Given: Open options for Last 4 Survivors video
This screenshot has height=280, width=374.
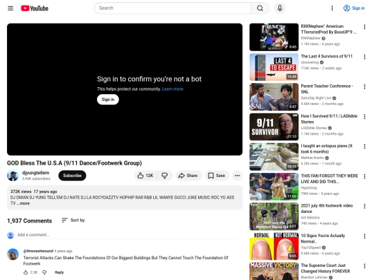Looking at the screenshot, I should click(x=364, y=57).
